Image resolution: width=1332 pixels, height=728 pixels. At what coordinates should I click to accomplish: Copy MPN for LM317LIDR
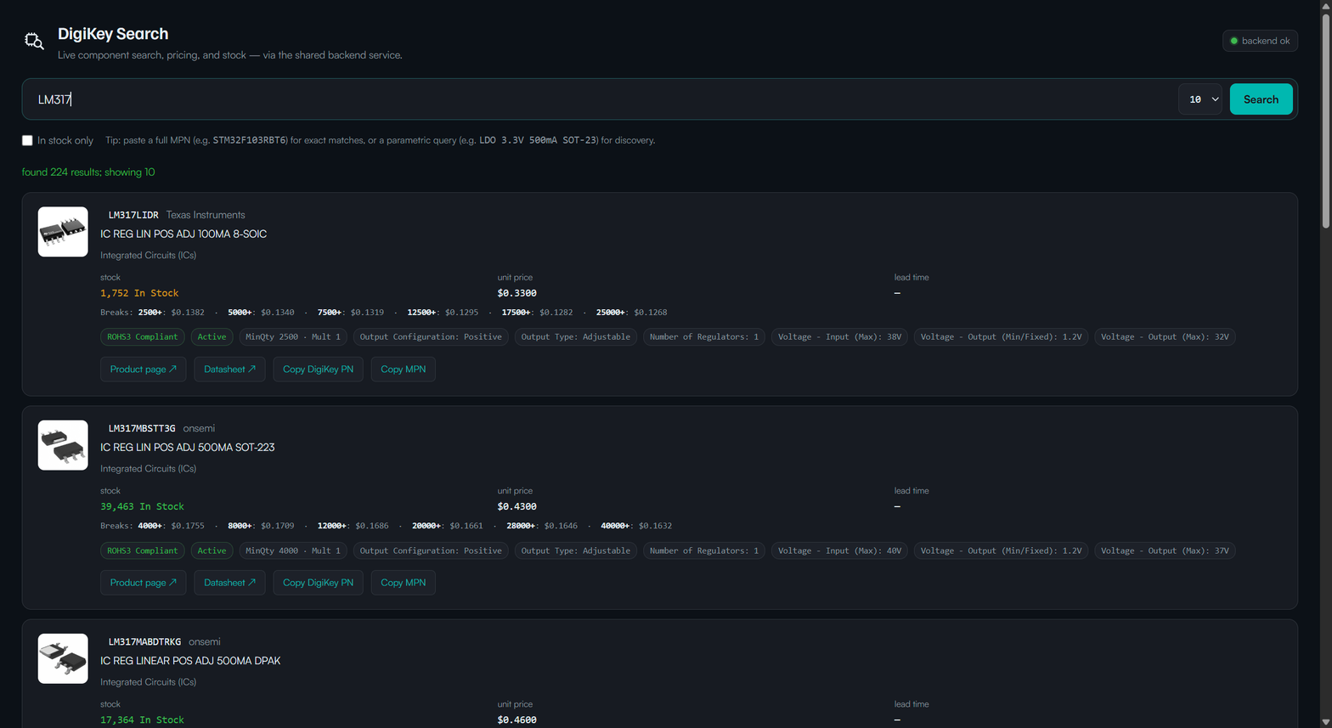pos(403,370)
